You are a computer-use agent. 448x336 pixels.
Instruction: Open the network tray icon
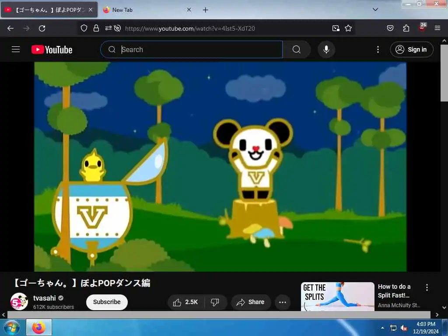point(393,328)
